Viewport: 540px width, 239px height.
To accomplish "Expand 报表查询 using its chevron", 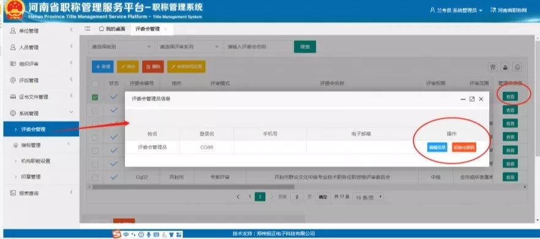I will (71, 192).
